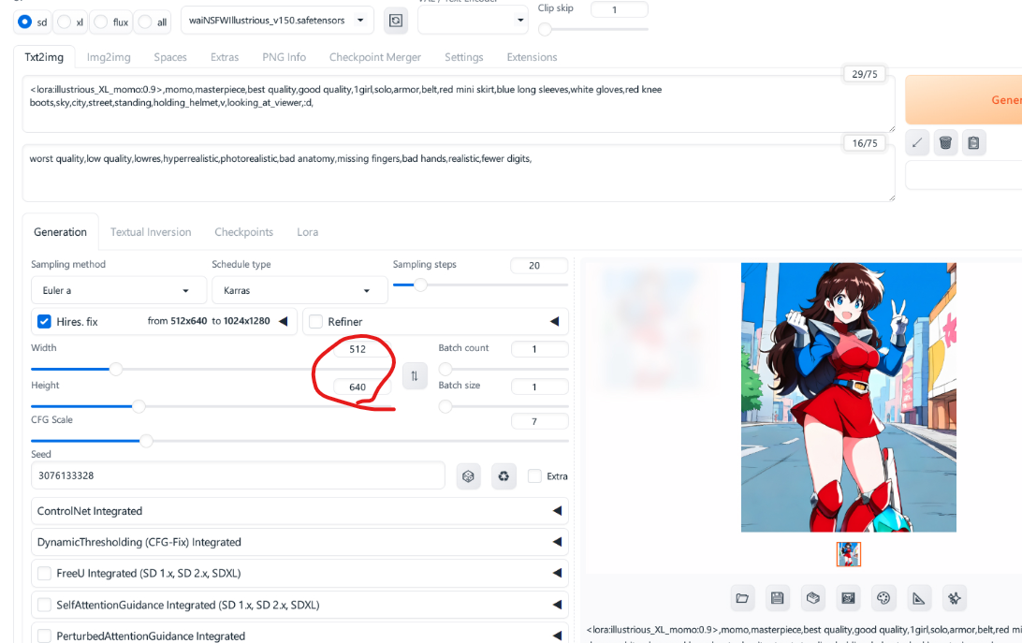
Task: Reuse last seed with recycle icon
Action: point(504,476)
